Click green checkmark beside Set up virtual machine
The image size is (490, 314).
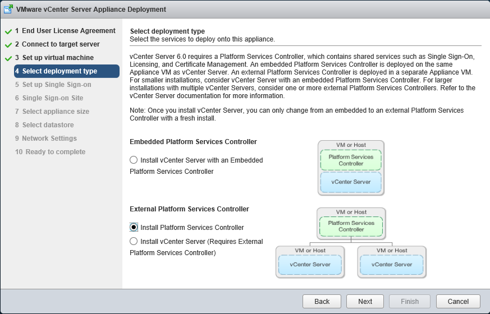[x=8, y=58]
